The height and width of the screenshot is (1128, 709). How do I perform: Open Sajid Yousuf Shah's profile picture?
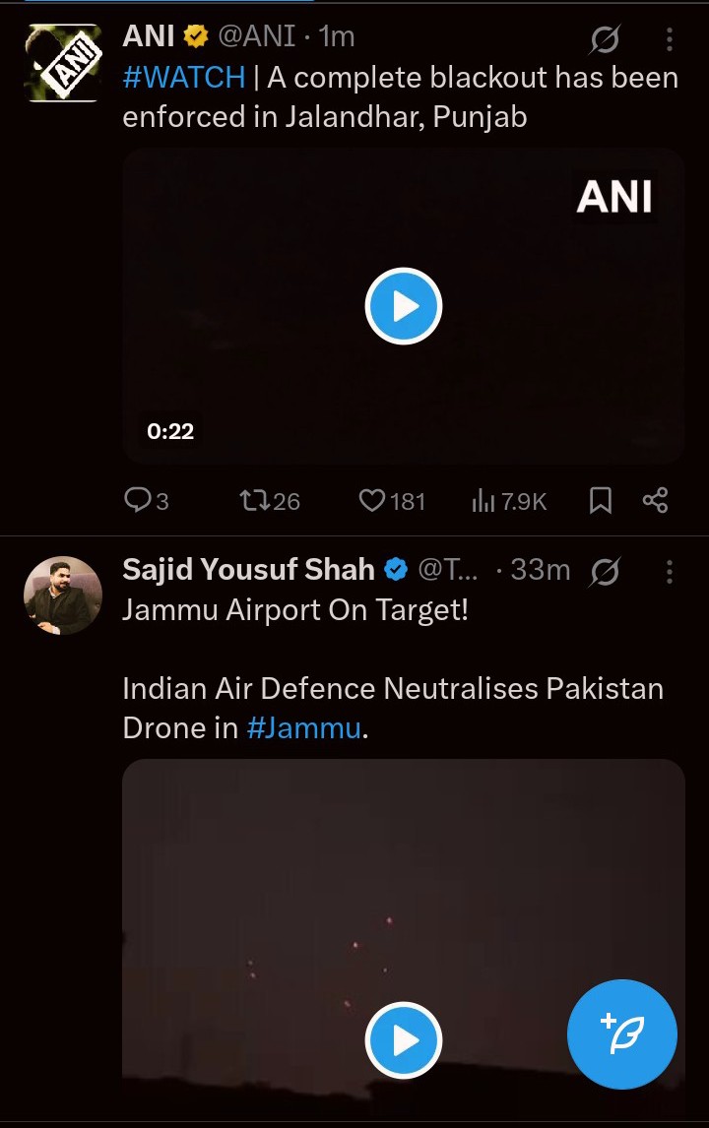63,595
